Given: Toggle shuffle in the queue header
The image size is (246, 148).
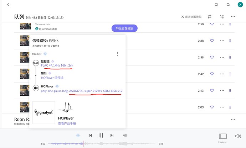Looking at the screenshot, I should (222, 17).
